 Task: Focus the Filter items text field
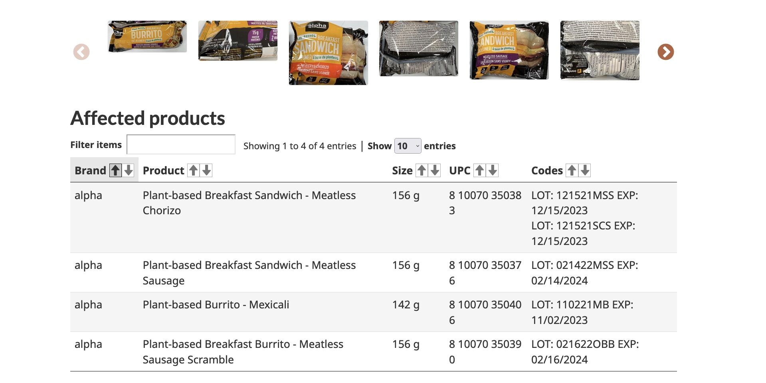click(x=181, y=144)
